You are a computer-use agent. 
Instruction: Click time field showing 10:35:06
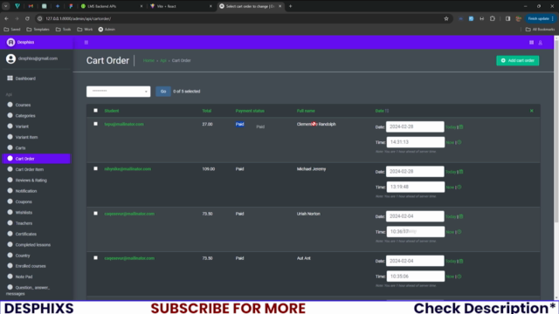click(416, 276)
